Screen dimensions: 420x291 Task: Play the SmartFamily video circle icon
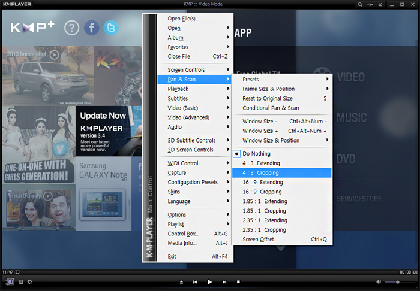click(48, 196)
